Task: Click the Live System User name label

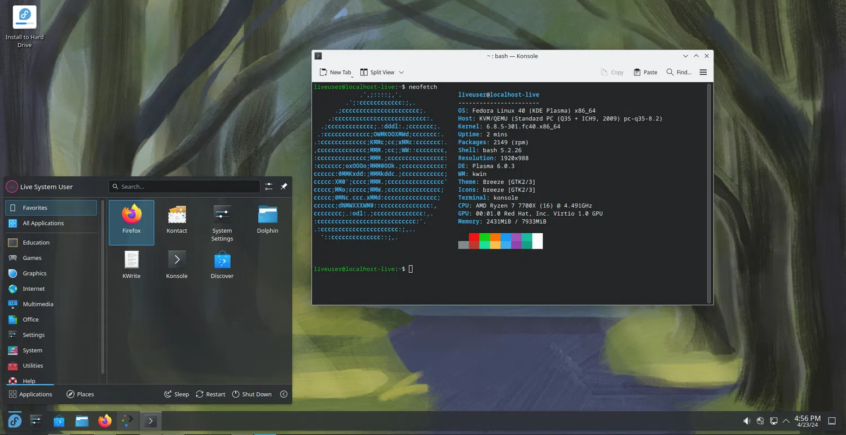Action: 46,187
